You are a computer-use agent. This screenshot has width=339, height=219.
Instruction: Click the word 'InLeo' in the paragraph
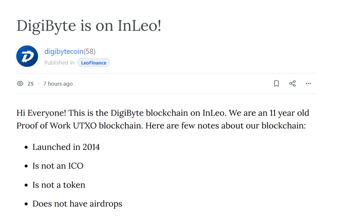coord(214,113)
